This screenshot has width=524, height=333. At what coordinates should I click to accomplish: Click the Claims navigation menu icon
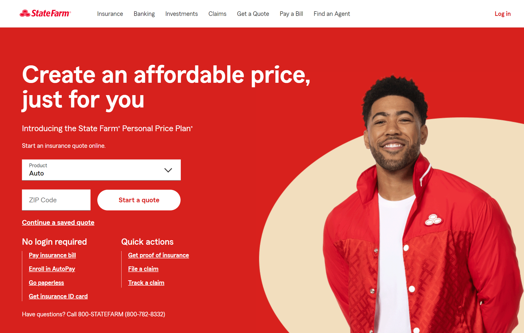[x=217, y=14]
